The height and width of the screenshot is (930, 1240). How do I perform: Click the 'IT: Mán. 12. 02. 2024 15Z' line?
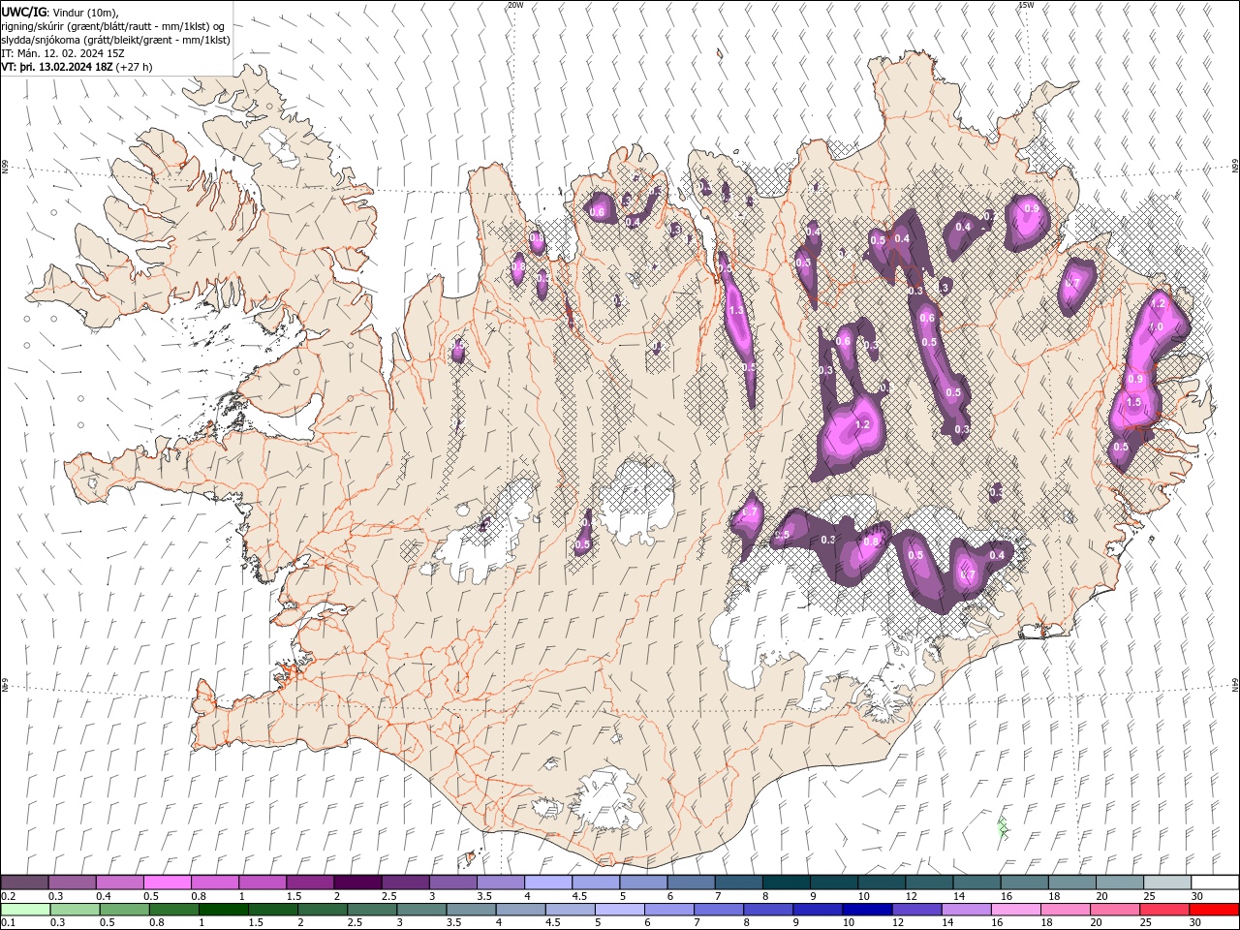click(63, 53)
